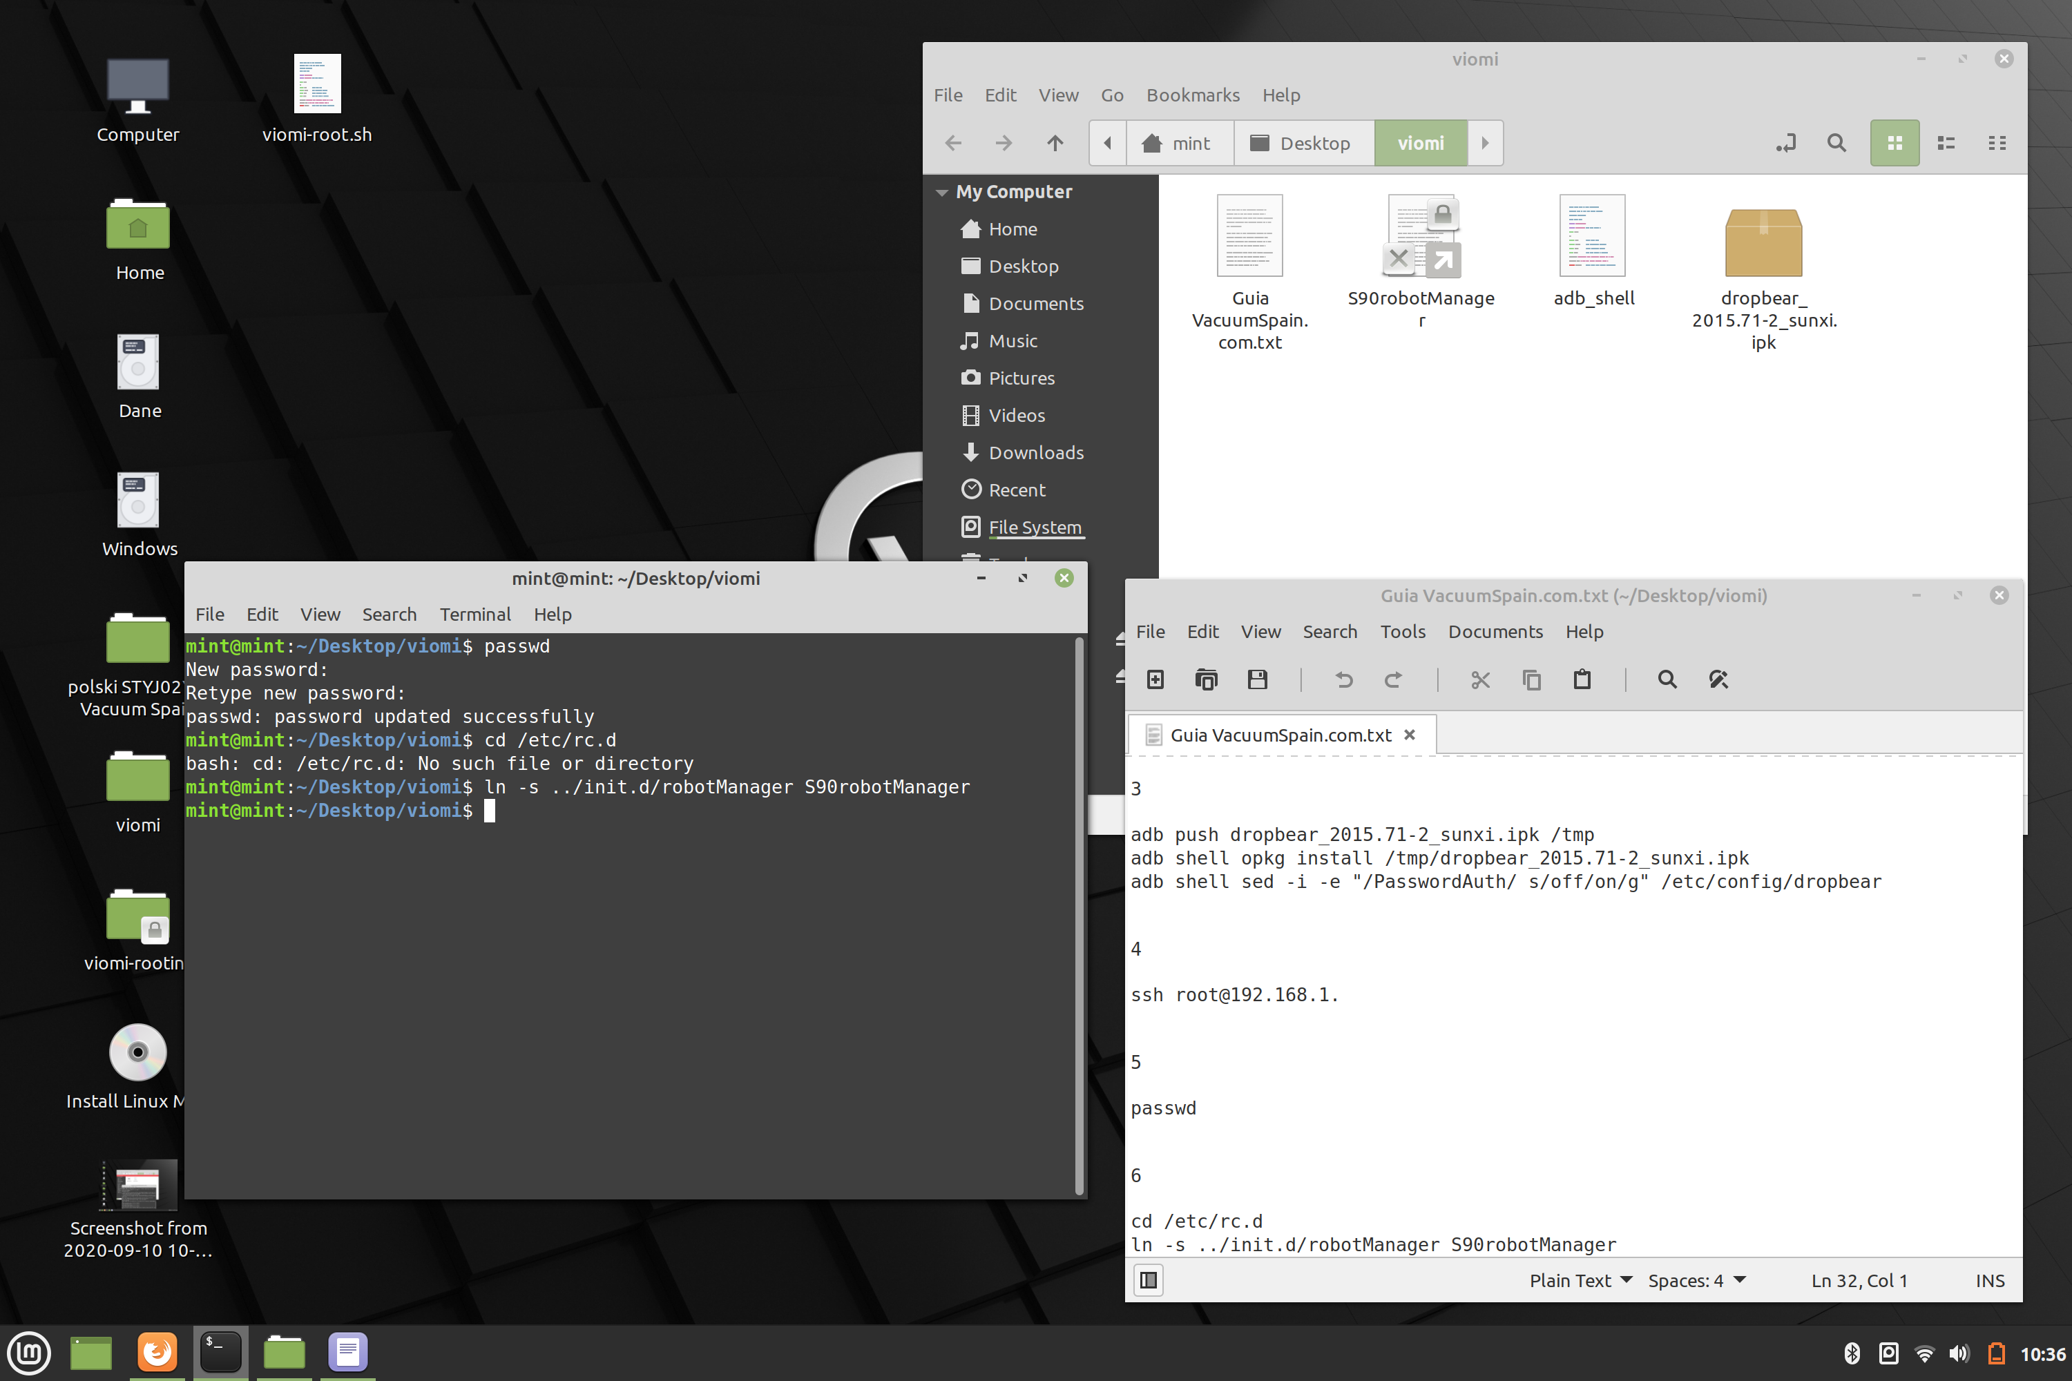Click the terminal vertical scrollbar

1079,916
